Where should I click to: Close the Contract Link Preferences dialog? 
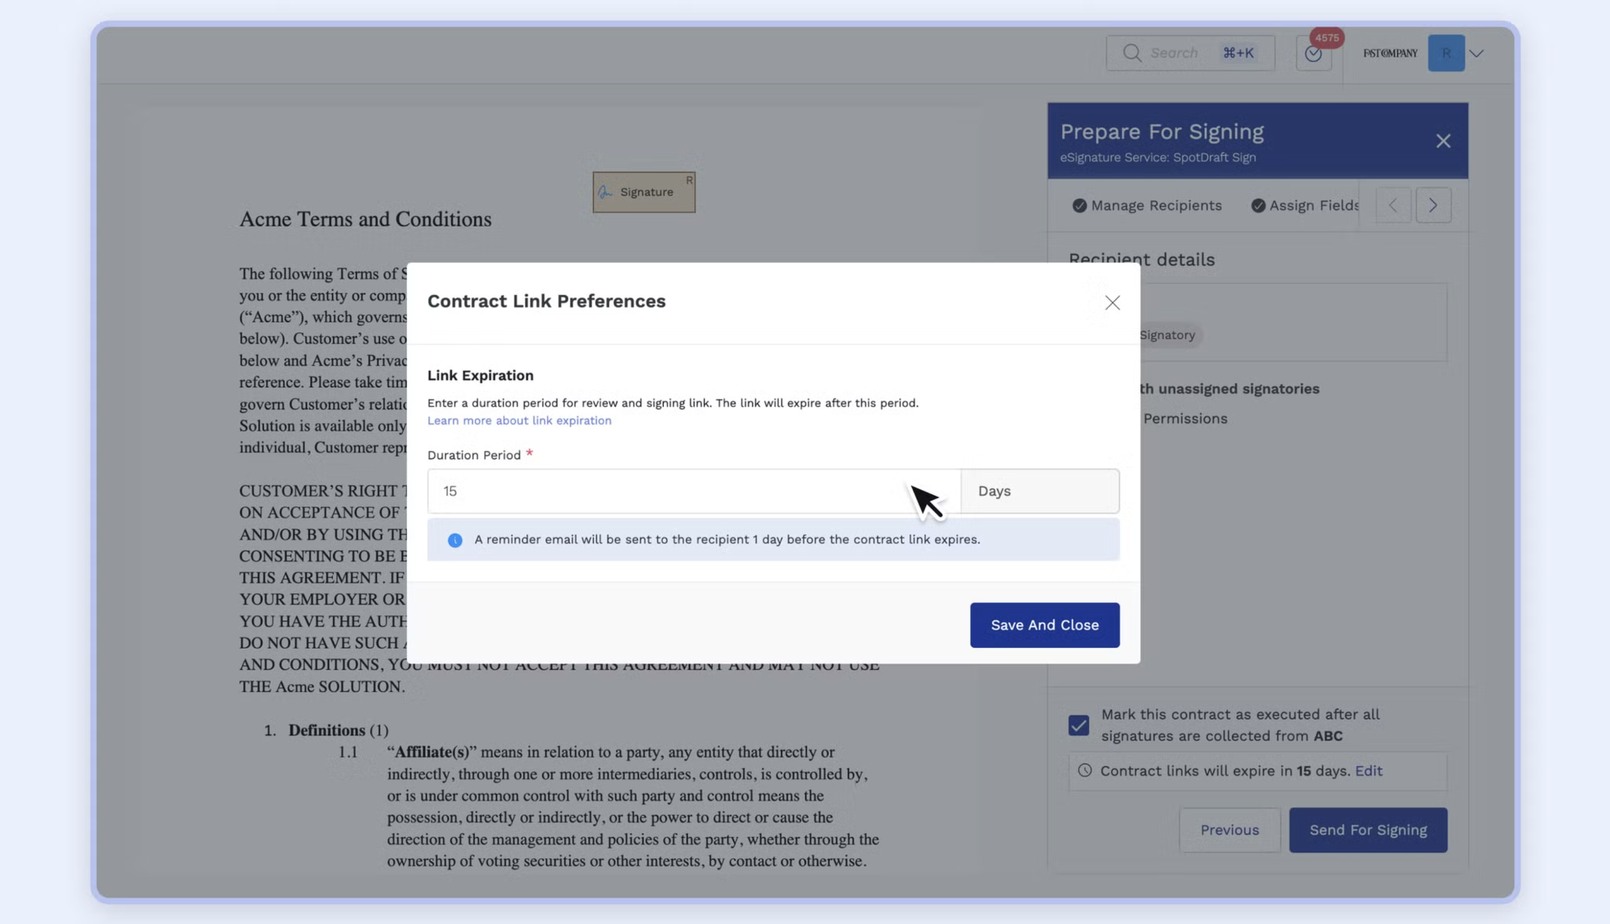pos(1112,303)
